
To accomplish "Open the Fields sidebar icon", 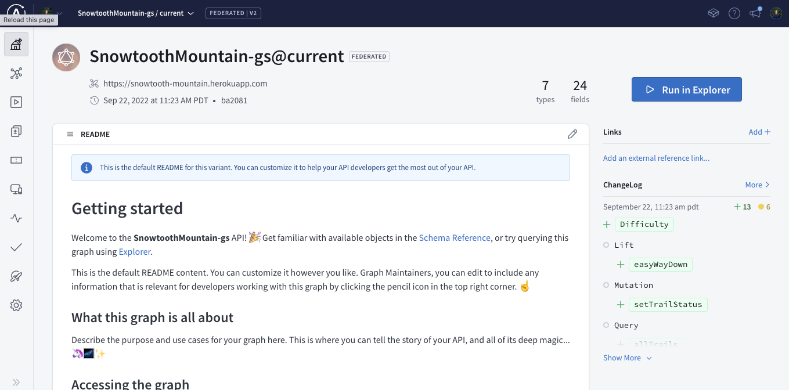I will tap(16, 160).
